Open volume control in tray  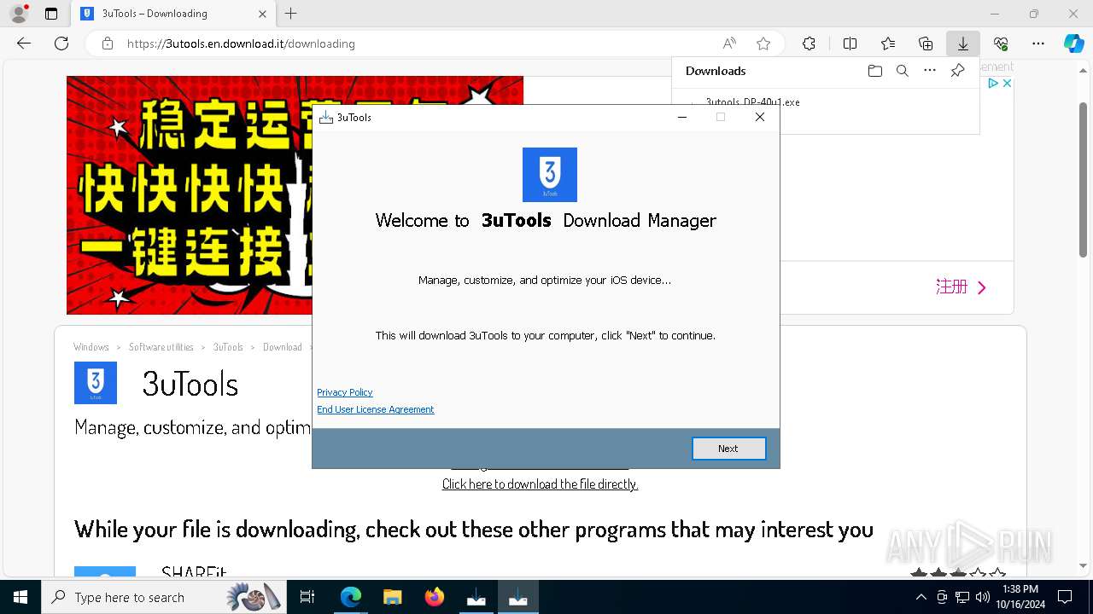click(983, 597)
